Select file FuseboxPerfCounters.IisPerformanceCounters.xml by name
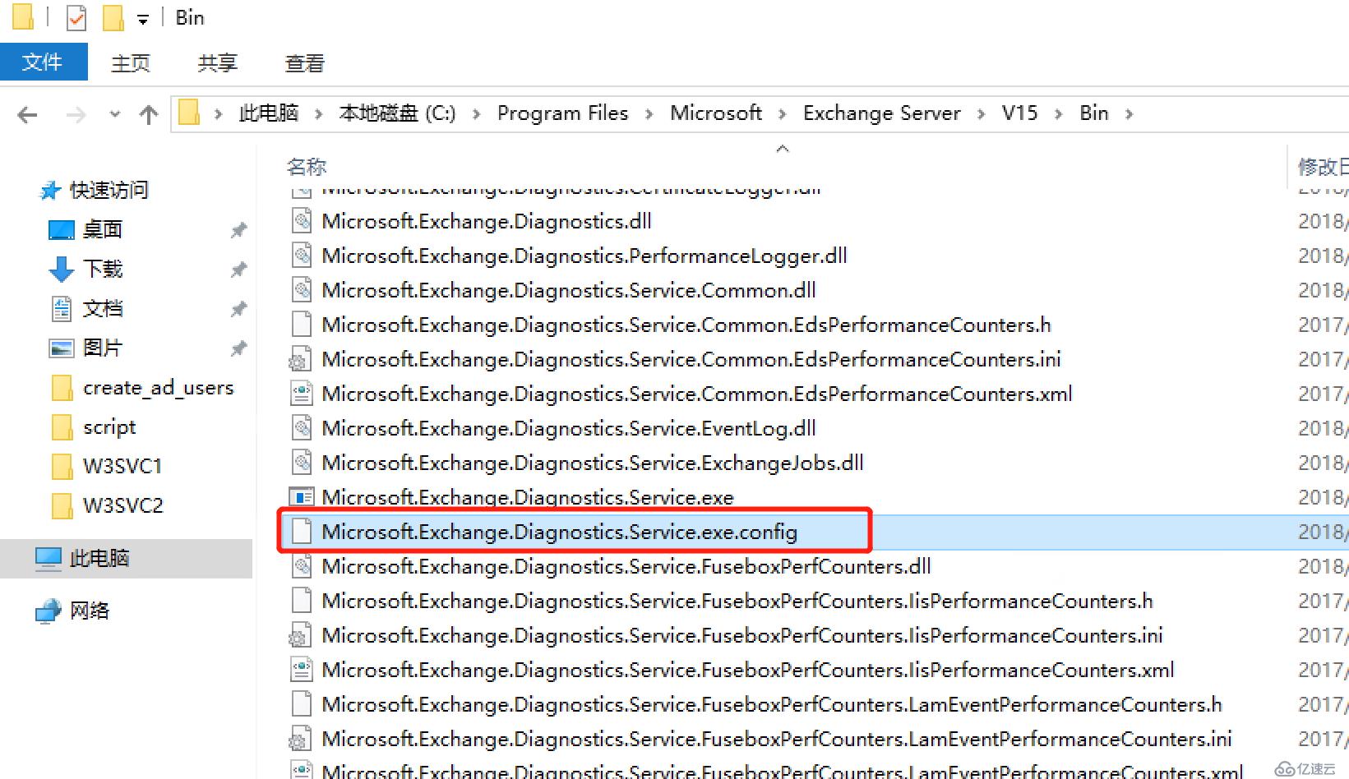The height and width of the screenshot is (779, 1349). click(748, 670)
